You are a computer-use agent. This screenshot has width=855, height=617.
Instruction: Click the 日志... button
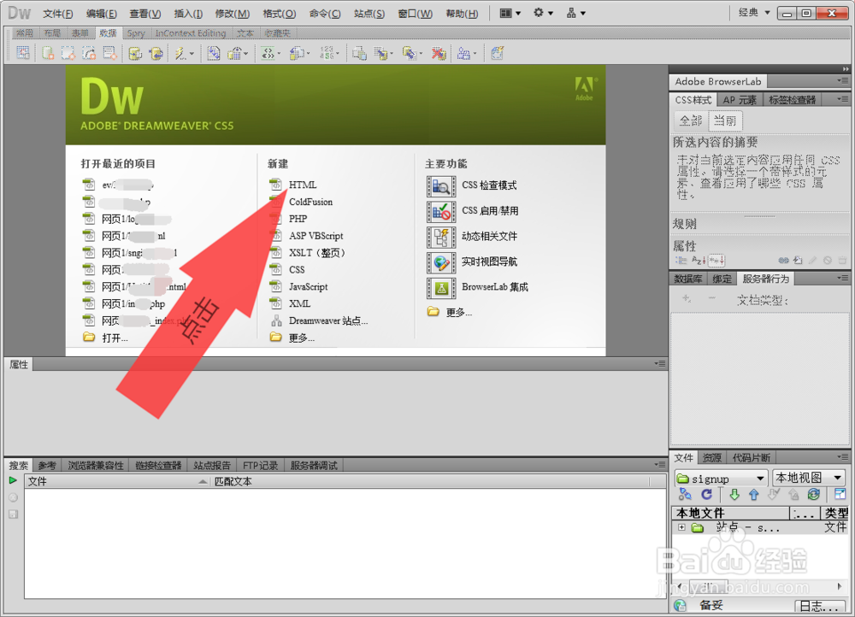tap(820, 606)
